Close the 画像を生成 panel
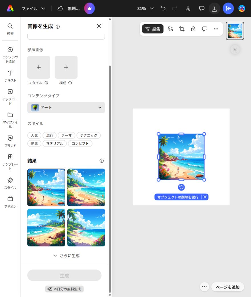Viewport: 251px width, 297px height. pyautogui.click(x=99, y=26)
